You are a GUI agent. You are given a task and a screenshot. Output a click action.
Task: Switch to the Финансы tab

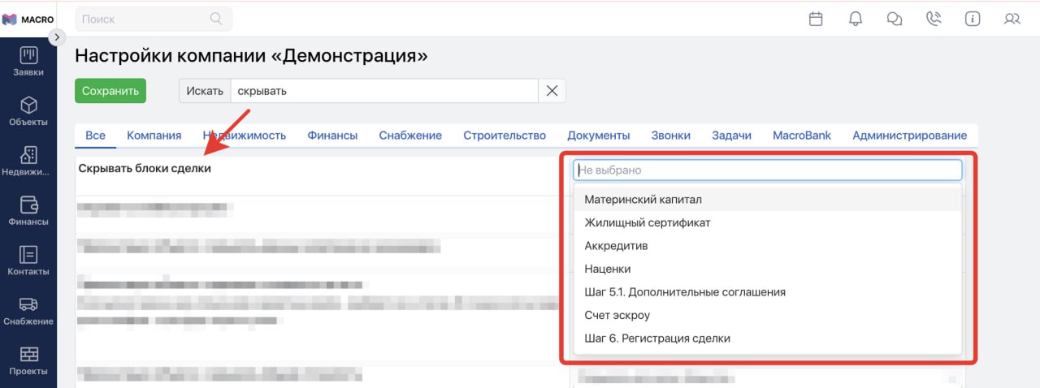(332, 136)
